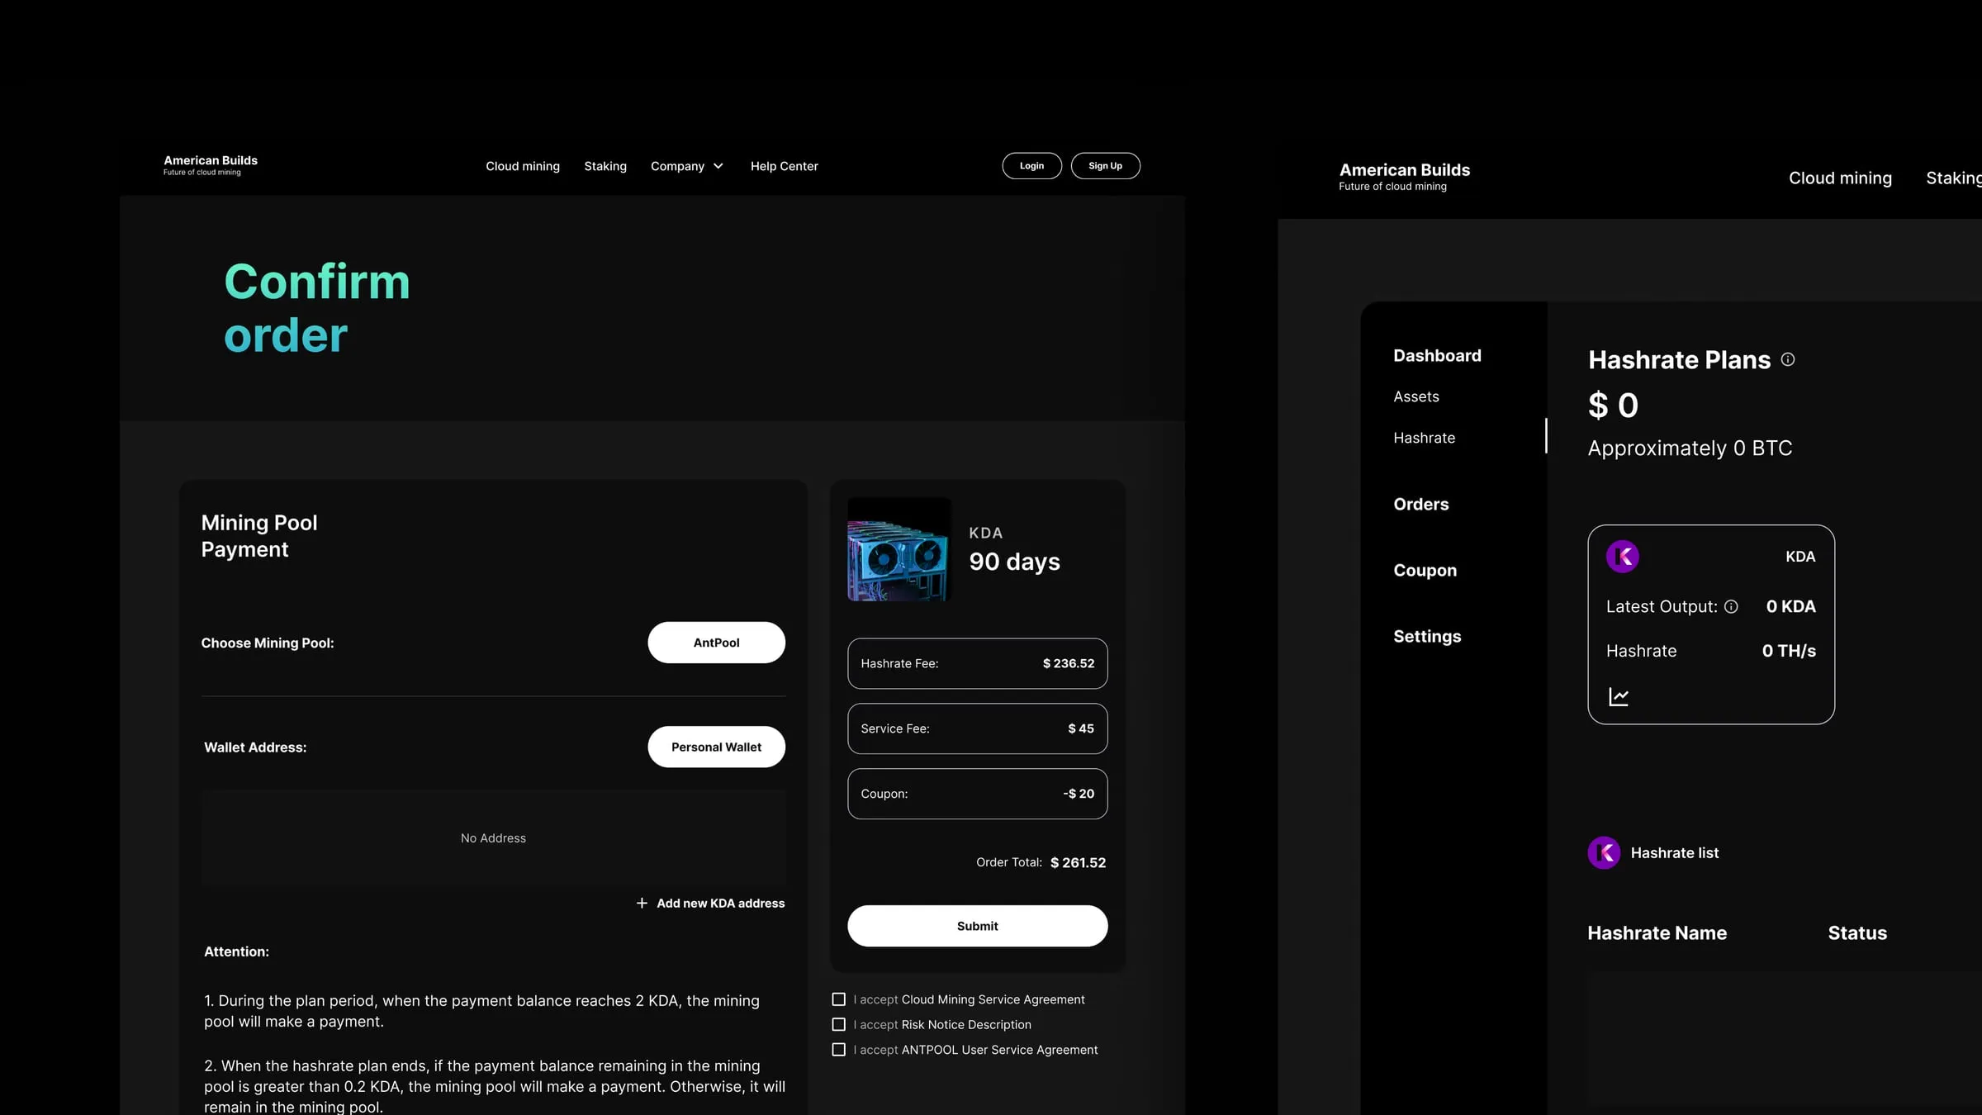Expand the Company dropdown chevron
This screenshot has height=1115, width=1982.
coord(718,166)
